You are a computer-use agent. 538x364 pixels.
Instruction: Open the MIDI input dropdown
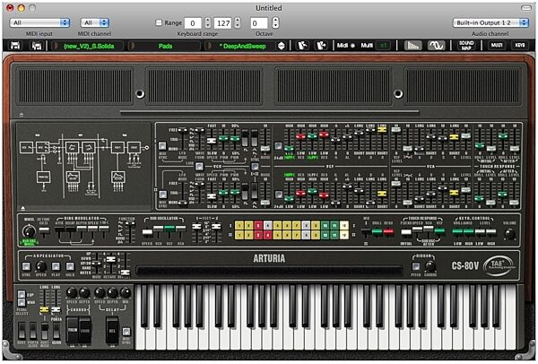[39, 22]
